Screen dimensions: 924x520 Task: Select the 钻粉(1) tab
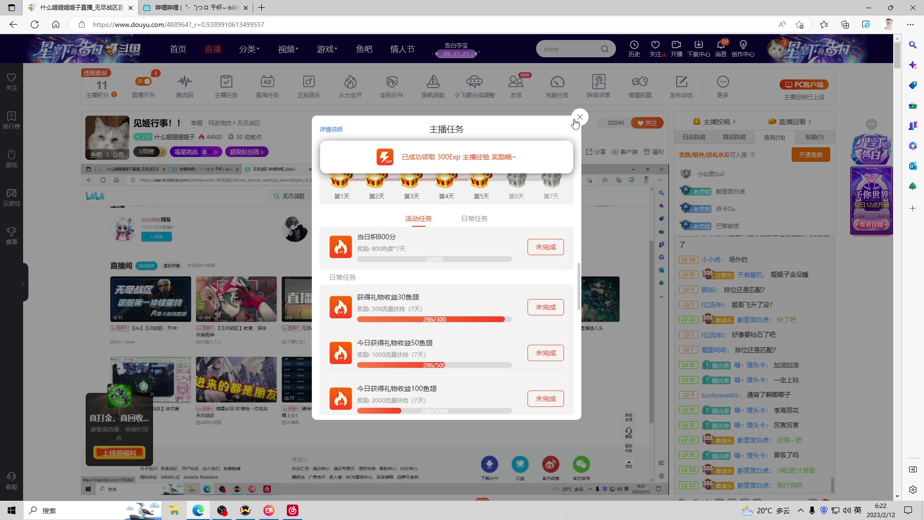pyautogui.click(x=815, y=137)
